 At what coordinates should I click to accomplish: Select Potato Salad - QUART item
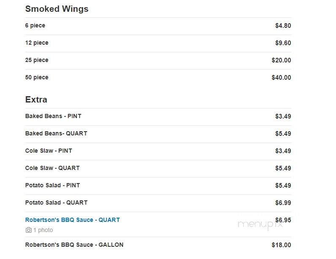(56, 203)
